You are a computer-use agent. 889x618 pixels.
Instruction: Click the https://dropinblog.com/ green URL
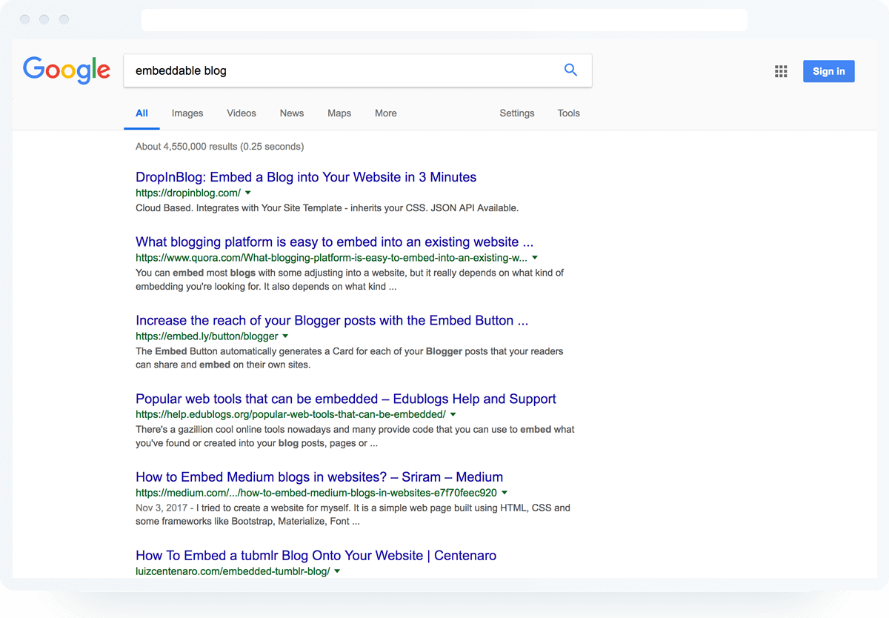(x=188, y=193)
